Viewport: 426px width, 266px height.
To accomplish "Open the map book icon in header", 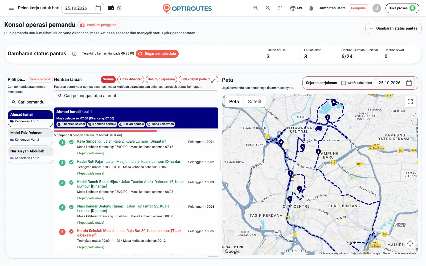I will click(x=111, y=8).
